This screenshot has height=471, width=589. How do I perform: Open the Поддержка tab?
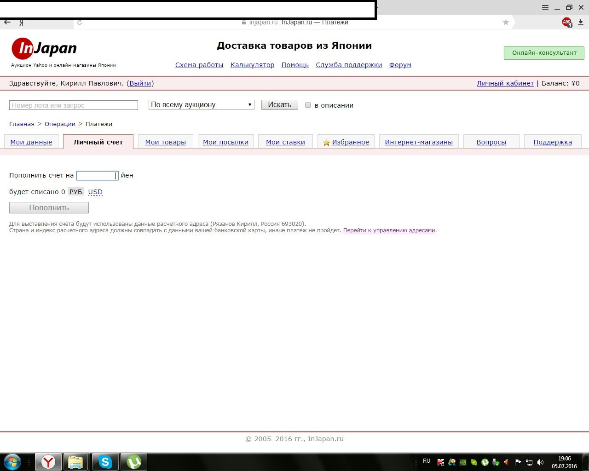[x=553, y=142]
